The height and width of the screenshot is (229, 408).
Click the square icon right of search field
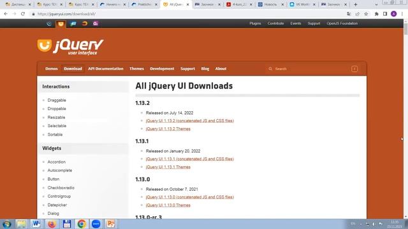click(x=354, y=69)
